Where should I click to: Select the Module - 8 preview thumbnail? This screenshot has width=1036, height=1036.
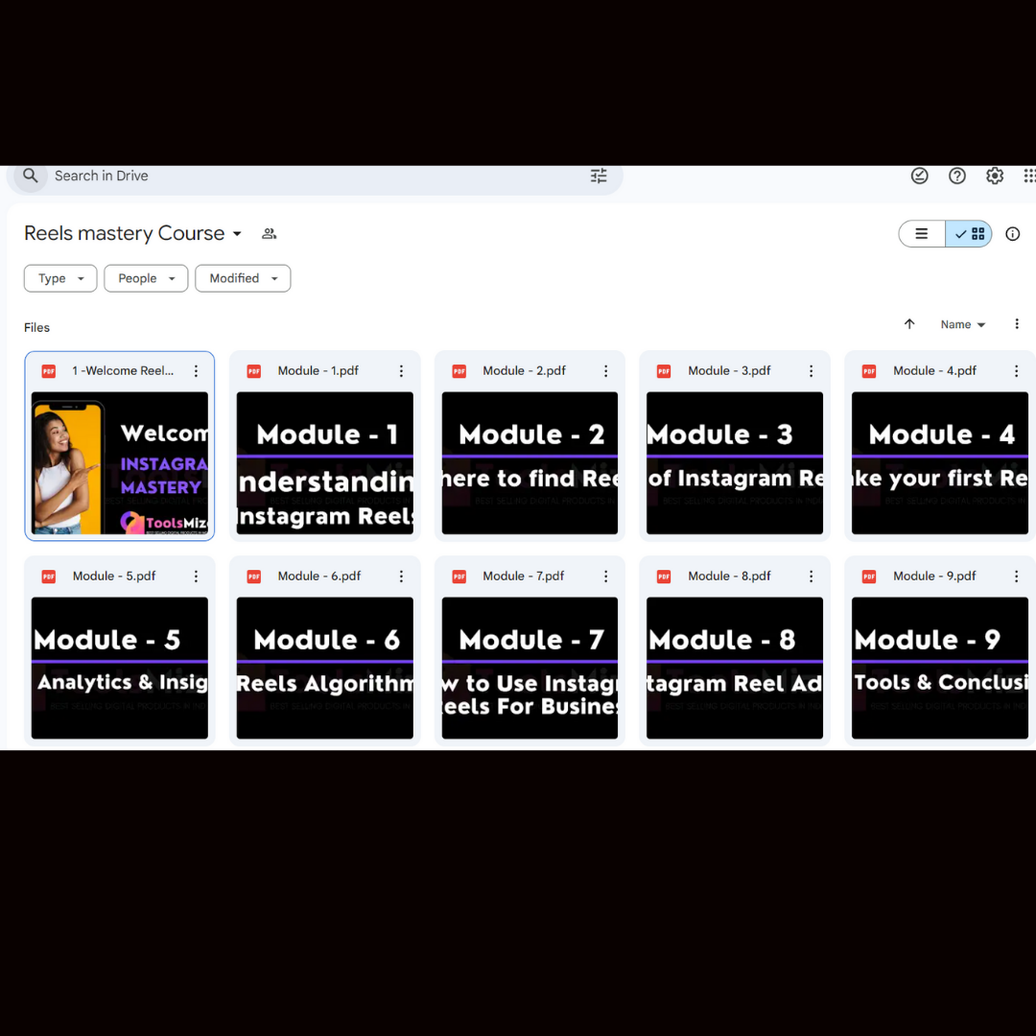(735, 668)
